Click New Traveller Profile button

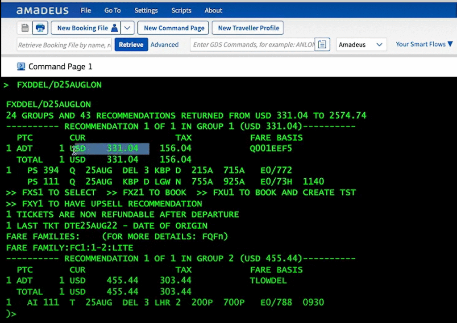(248, 28)
